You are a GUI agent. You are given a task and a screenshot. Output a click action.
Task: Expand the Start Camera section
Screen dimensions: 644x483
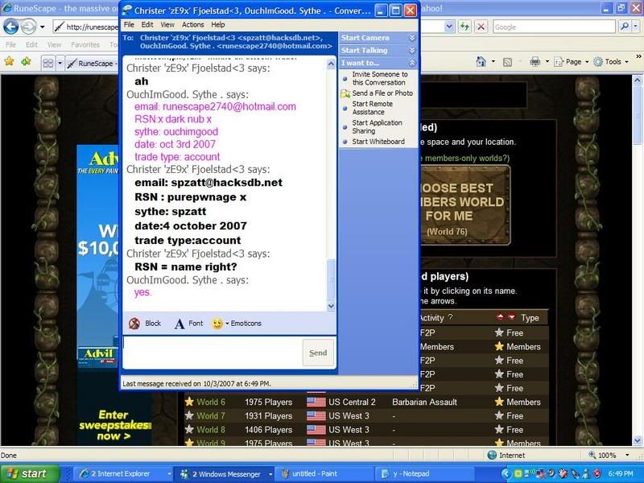378,38
